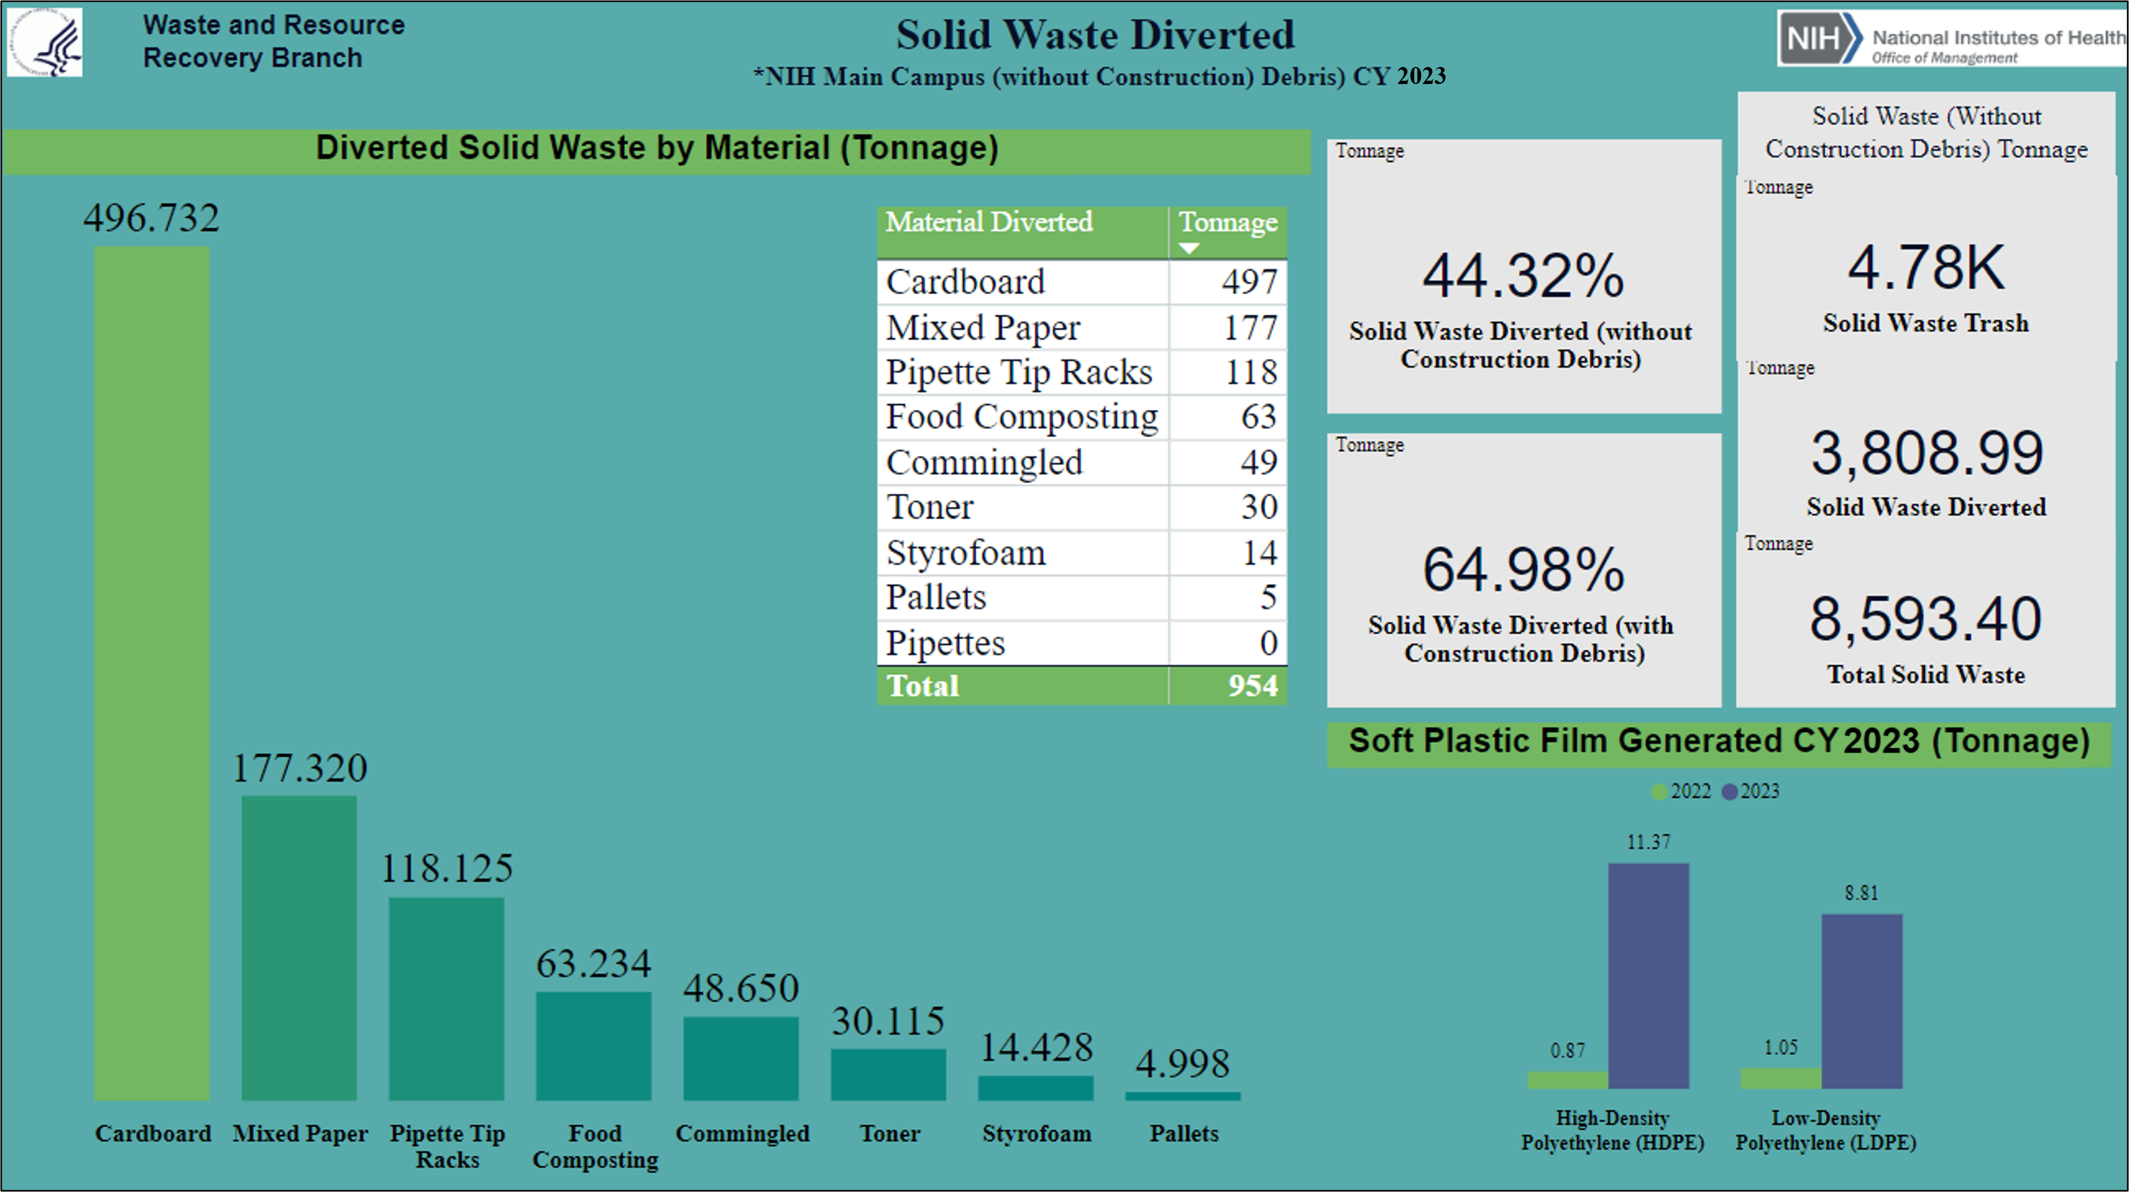Click the Pipettes table row
The height and width of the screenshot is (1192, 2129).
tap(1082, 643)
